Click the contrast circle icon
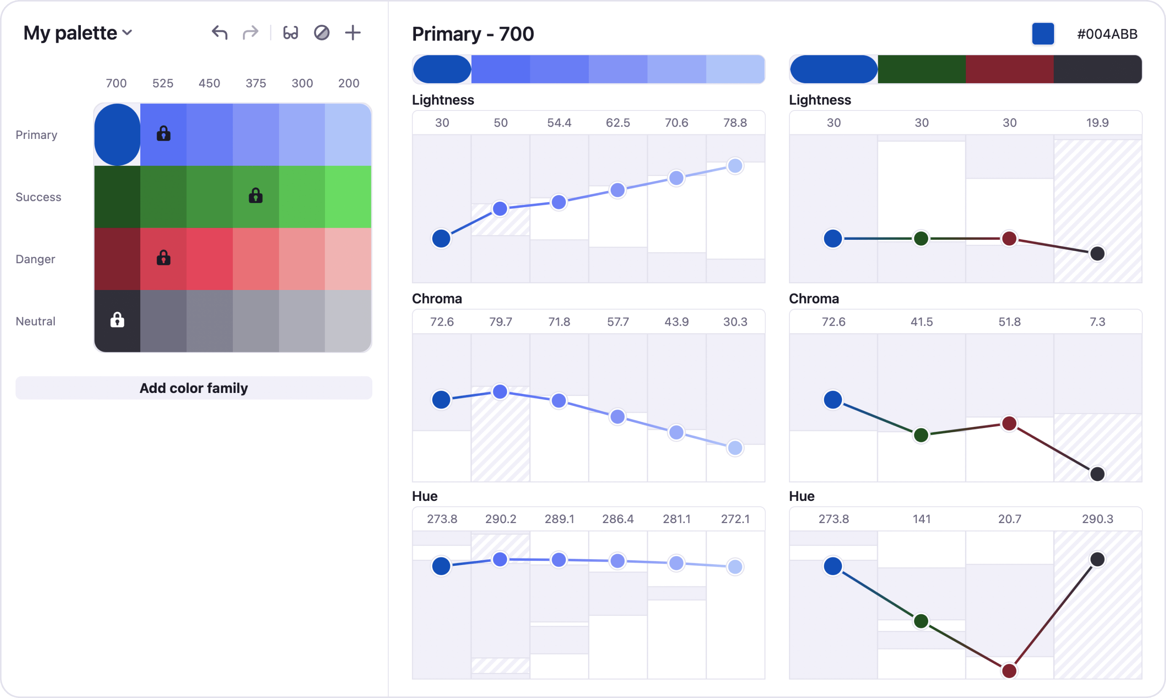 322,33
